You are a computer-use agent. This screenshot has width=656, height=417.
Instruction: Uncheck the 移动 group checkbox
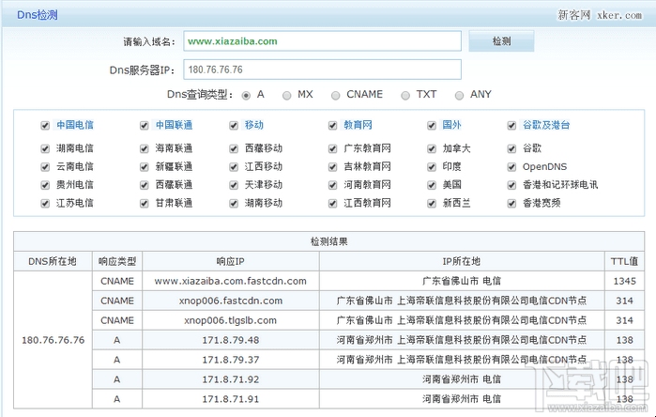coord(234,125)
